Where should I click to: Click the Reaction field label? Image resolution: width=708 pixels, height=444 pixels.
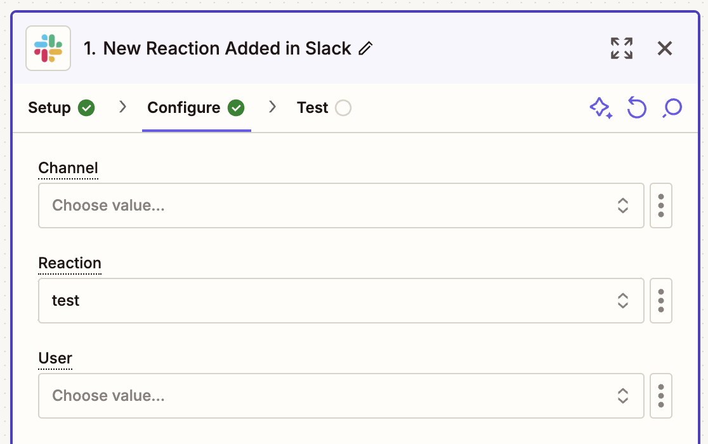click(70, 263)
